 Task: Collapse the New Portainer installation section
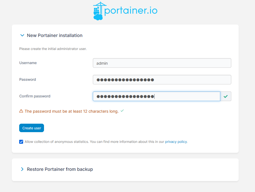(22, 35)
